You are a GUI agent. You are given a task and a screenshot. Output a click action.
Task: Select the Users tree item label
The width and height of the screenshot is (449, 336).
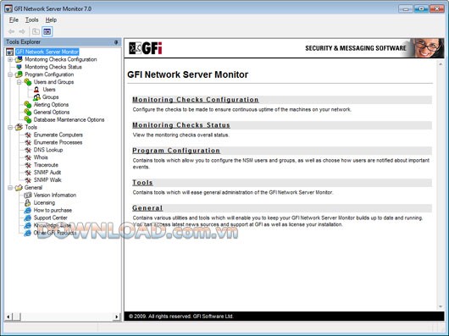49,90
